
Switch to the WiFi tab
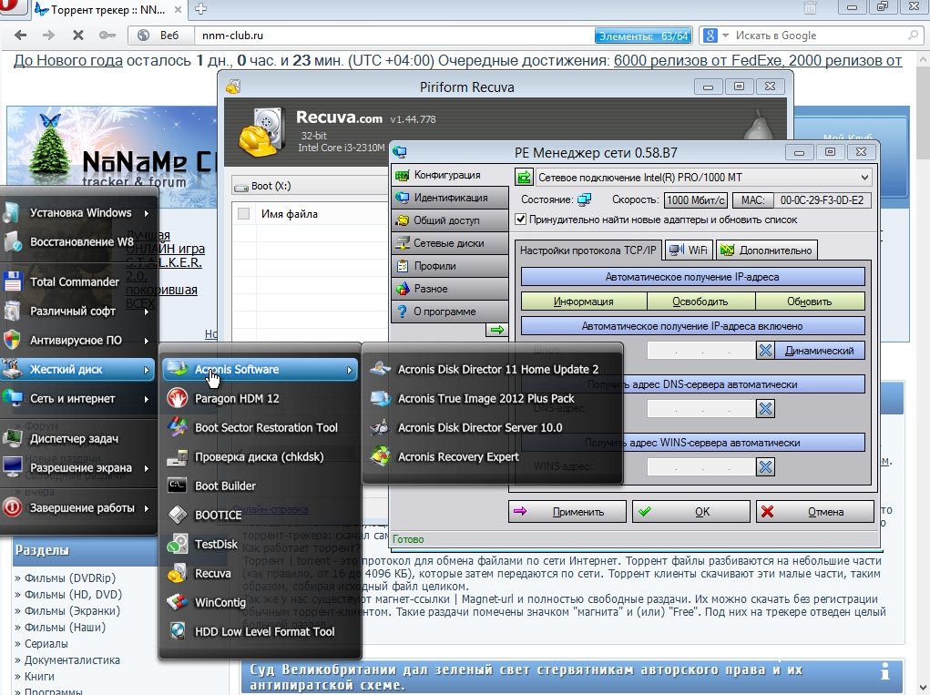click(x=689, y=250)
